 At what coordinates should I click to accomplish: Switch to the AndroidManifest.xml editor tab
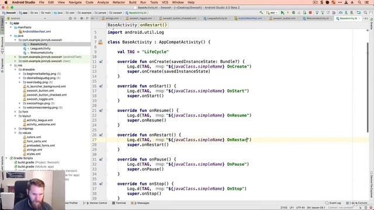250,18
